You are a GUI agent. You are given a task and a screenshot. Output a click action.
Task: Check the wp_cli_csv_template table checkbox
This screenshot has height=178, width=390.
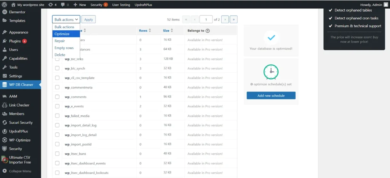click(x=57, y=77)
